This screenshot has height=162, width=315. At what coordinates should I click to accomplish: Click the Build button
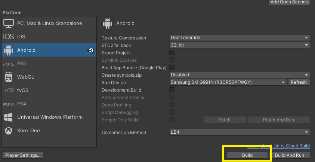[x=247, y=155]
